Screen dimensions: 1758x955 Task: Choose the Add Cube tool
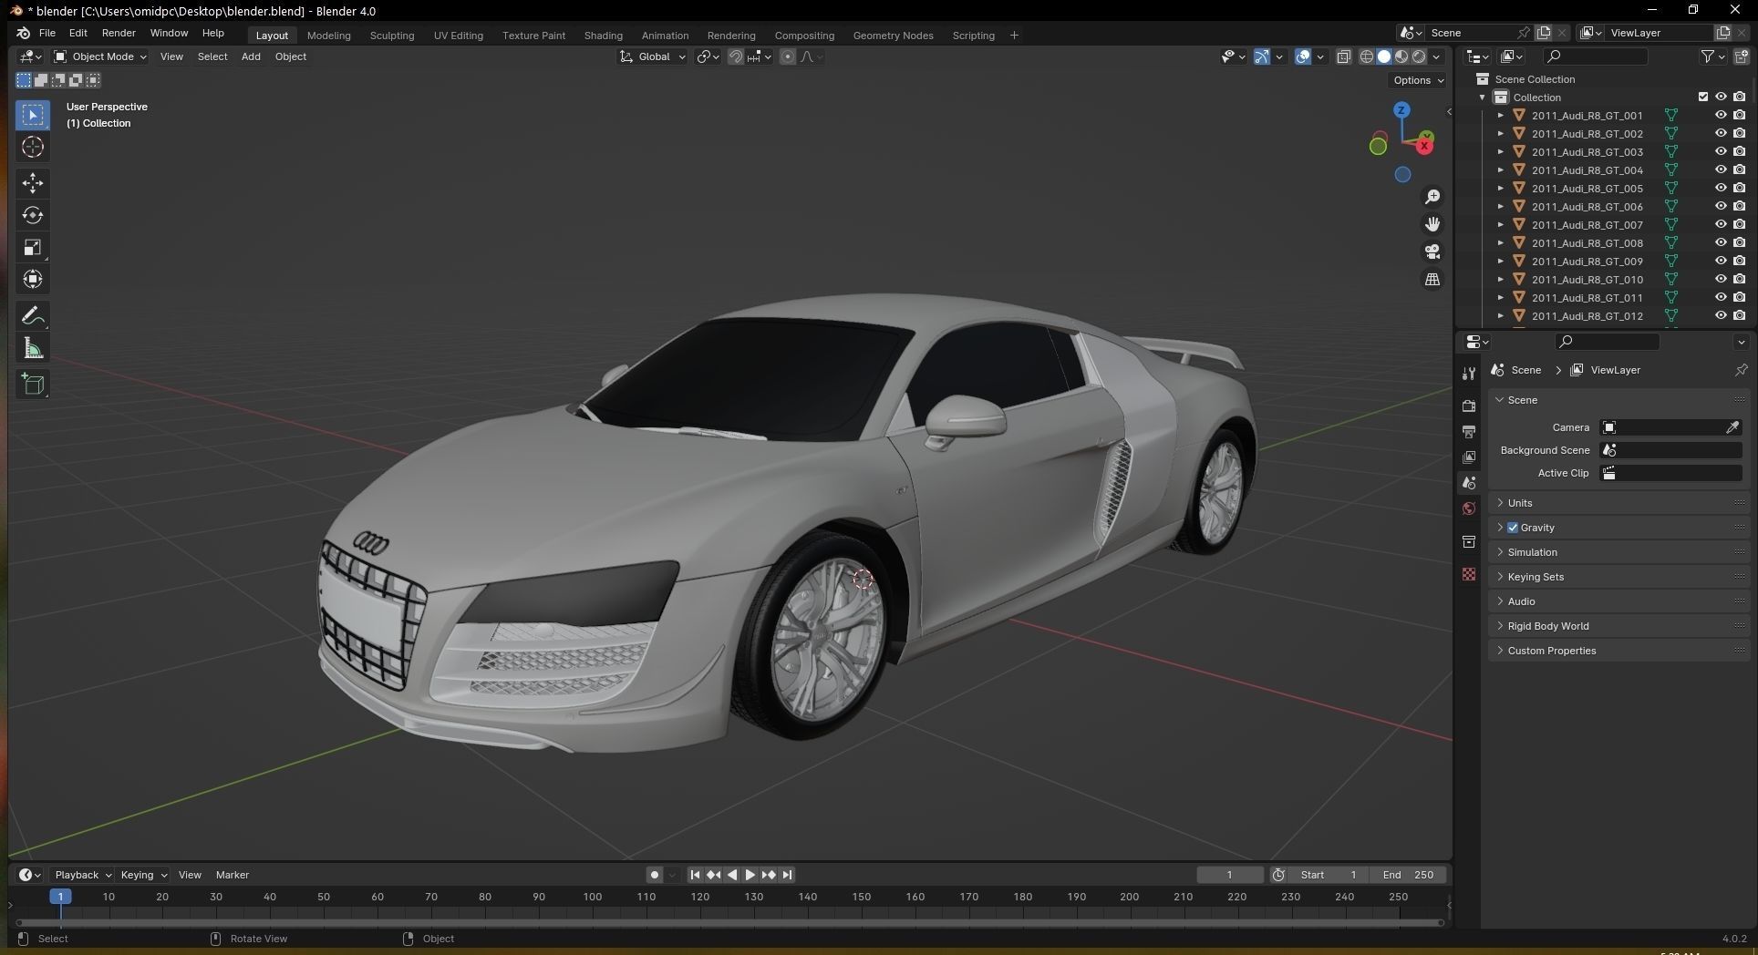(x=33, y=385)
